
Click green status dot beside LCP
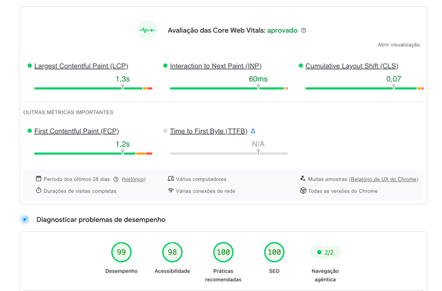(x=30, y=66)
